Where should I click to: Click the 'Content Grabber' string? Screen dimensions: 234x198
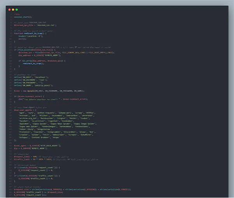[40, 137]
